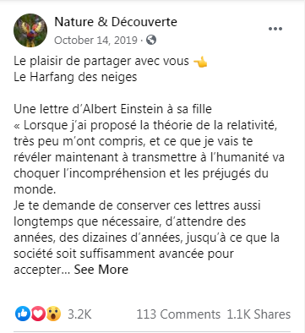This screenshot has height=333, width=305.
Task: Click the paragraph starting "Lorsque j'ai proposé"
Action: [150, 157]
